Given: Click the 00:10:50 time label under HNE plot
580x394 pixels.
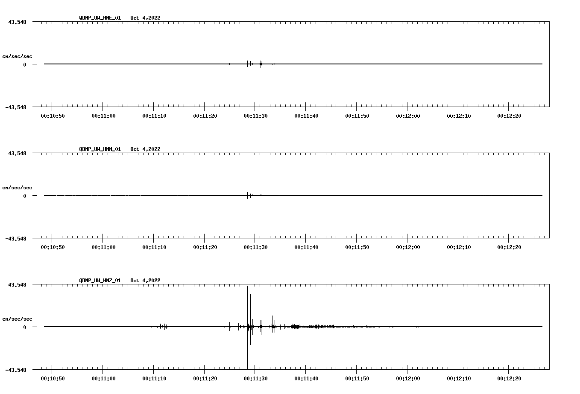Looking at the screenshot, I should coord(53,116).
